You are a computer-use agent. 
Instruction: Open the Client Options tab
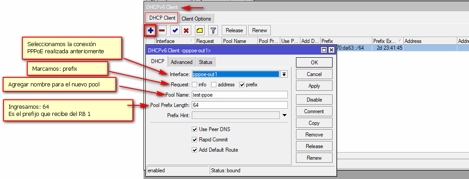click(196, 19)
